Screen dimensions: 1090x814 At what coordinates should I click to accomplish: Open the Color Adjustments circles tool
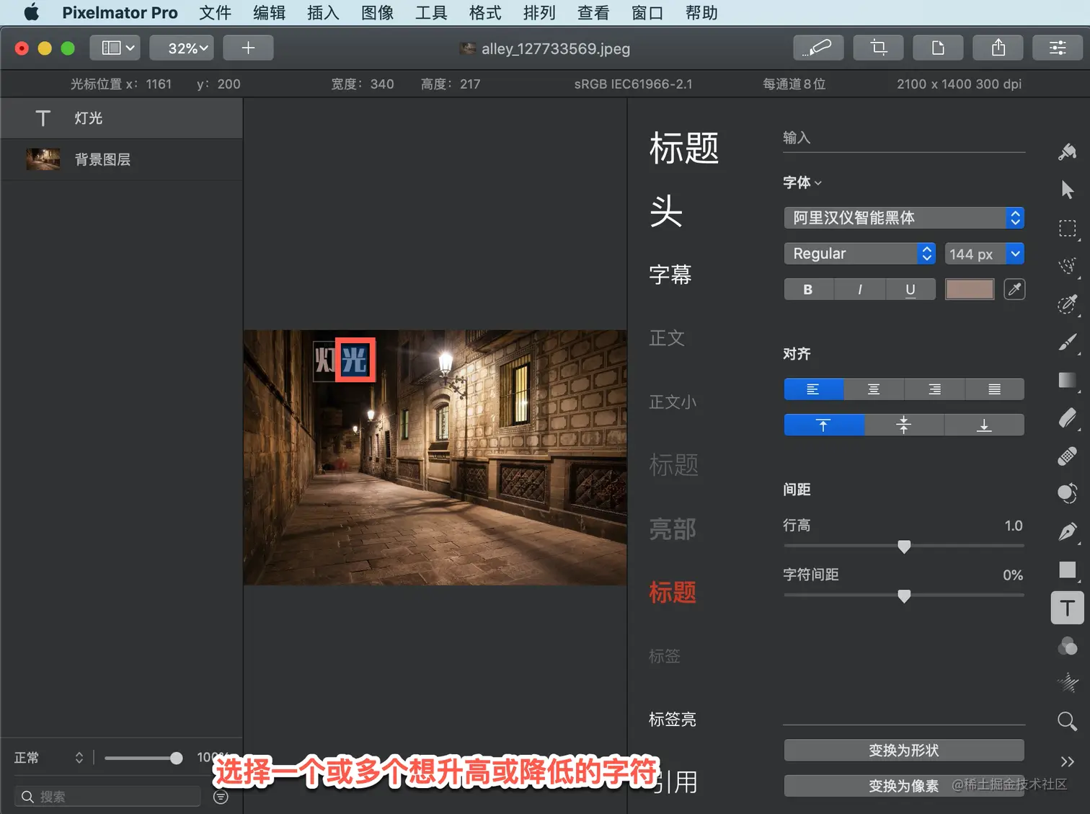point(1067,646)
